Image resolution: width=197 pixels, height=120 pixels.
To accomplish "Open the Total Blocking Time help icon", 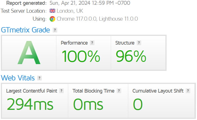I will click(119, 91).
